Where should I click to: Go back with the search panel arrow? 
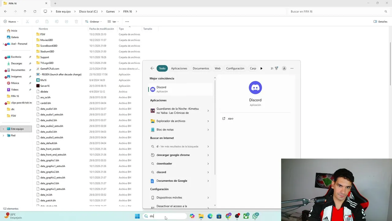click(x=152, y=68)
